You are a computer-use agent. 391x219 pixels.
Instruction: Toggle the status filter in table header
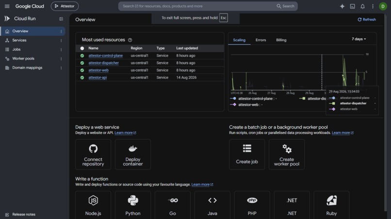pyautogui.click(x=82, y=48)
